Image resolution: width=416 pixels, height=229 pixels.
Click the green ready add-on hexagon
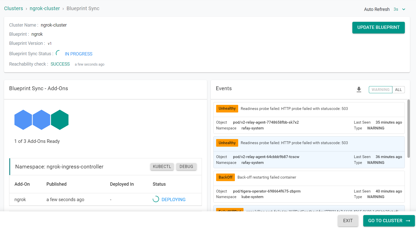click(60, 120)
